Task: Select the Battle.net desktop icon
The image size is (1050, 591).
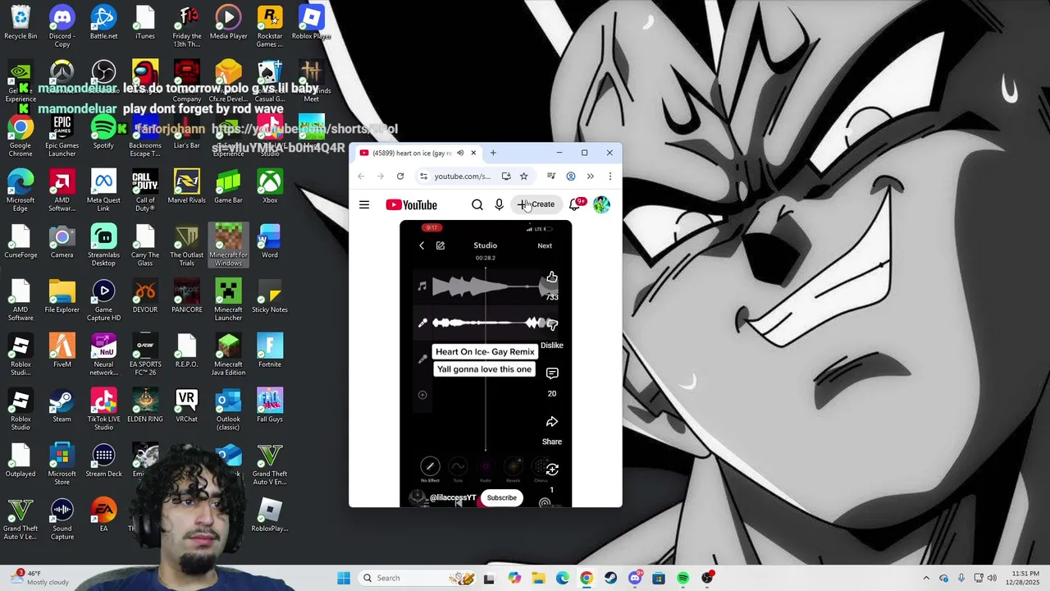Action: [x=103, y=23]
